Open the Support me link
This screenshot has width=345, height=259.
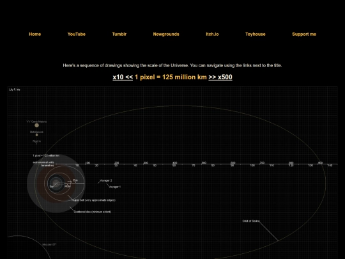304,34
